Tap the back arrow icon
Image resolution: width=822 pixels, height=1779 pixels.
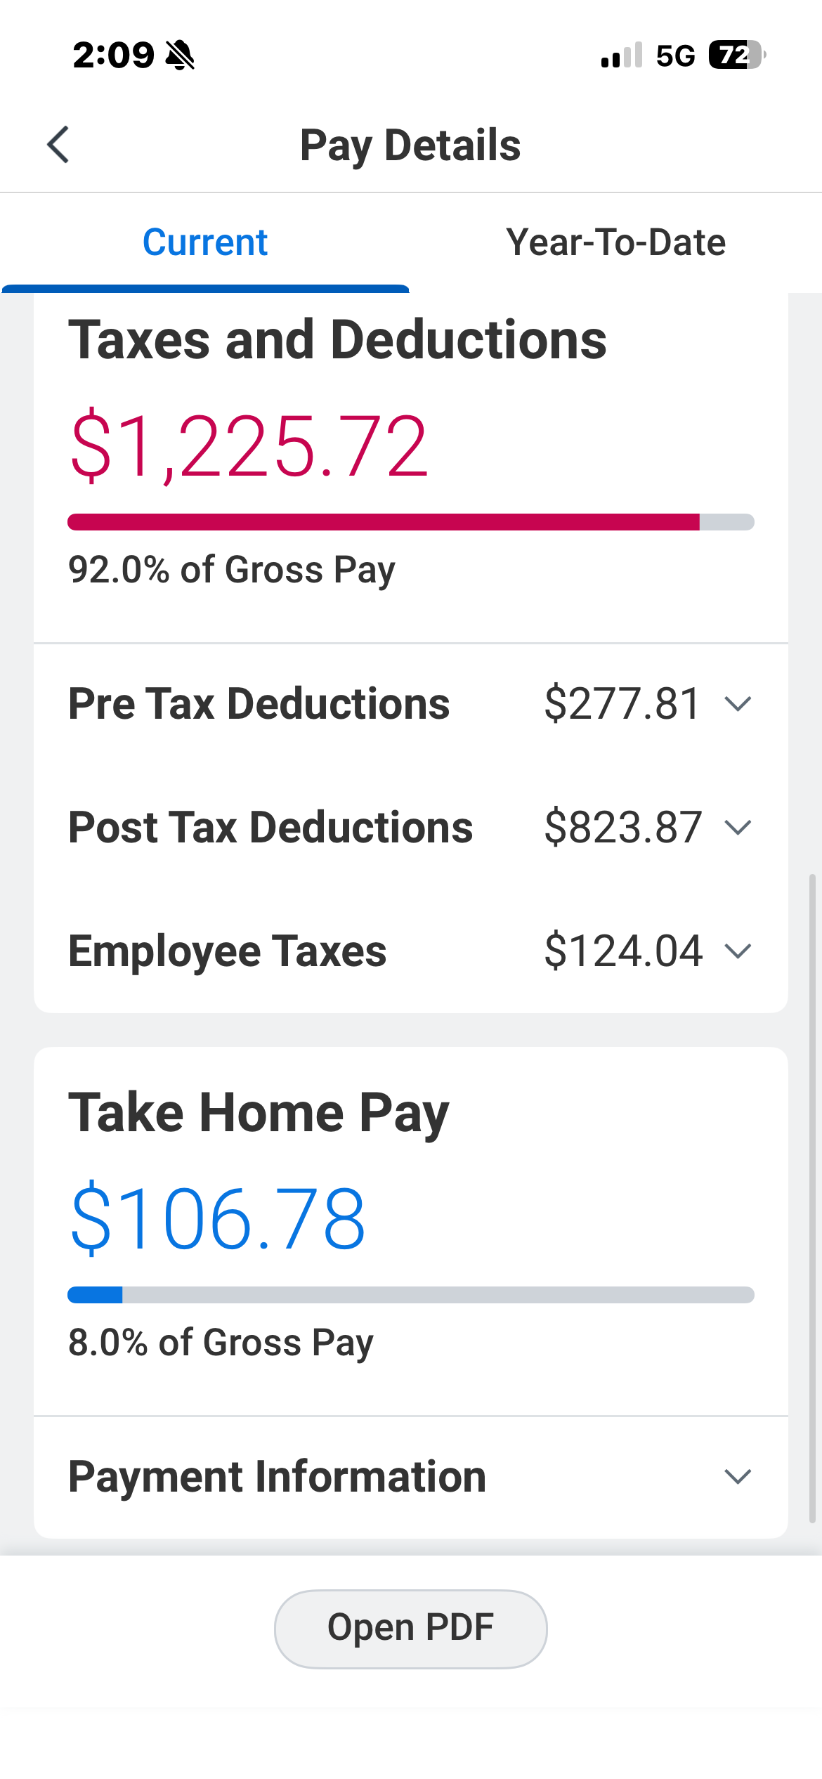tap(58, 145)
